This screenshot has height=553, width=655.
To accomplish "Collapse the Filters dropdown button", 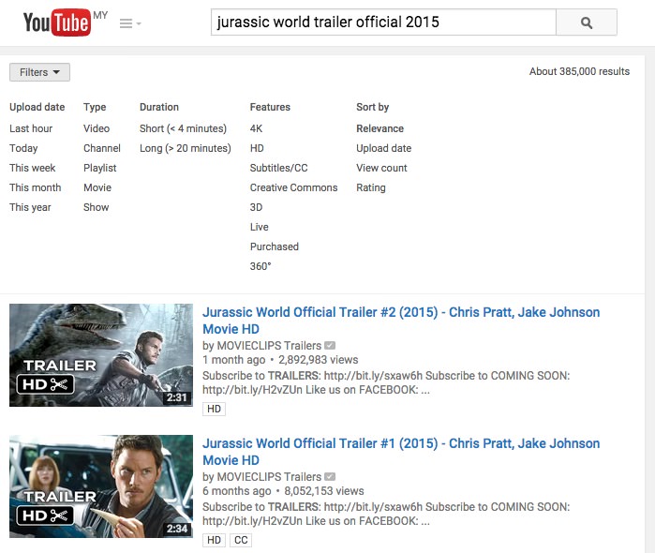I will 39,72.
